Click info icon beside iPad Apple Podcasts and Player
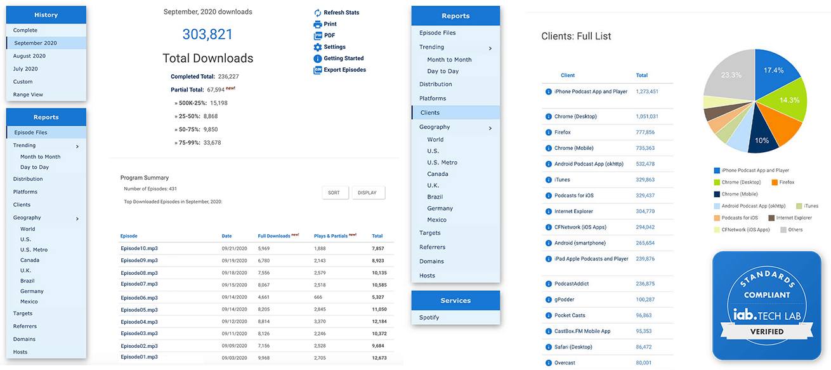831x370 pixels. pyautogui.click(x=549, y=259)
